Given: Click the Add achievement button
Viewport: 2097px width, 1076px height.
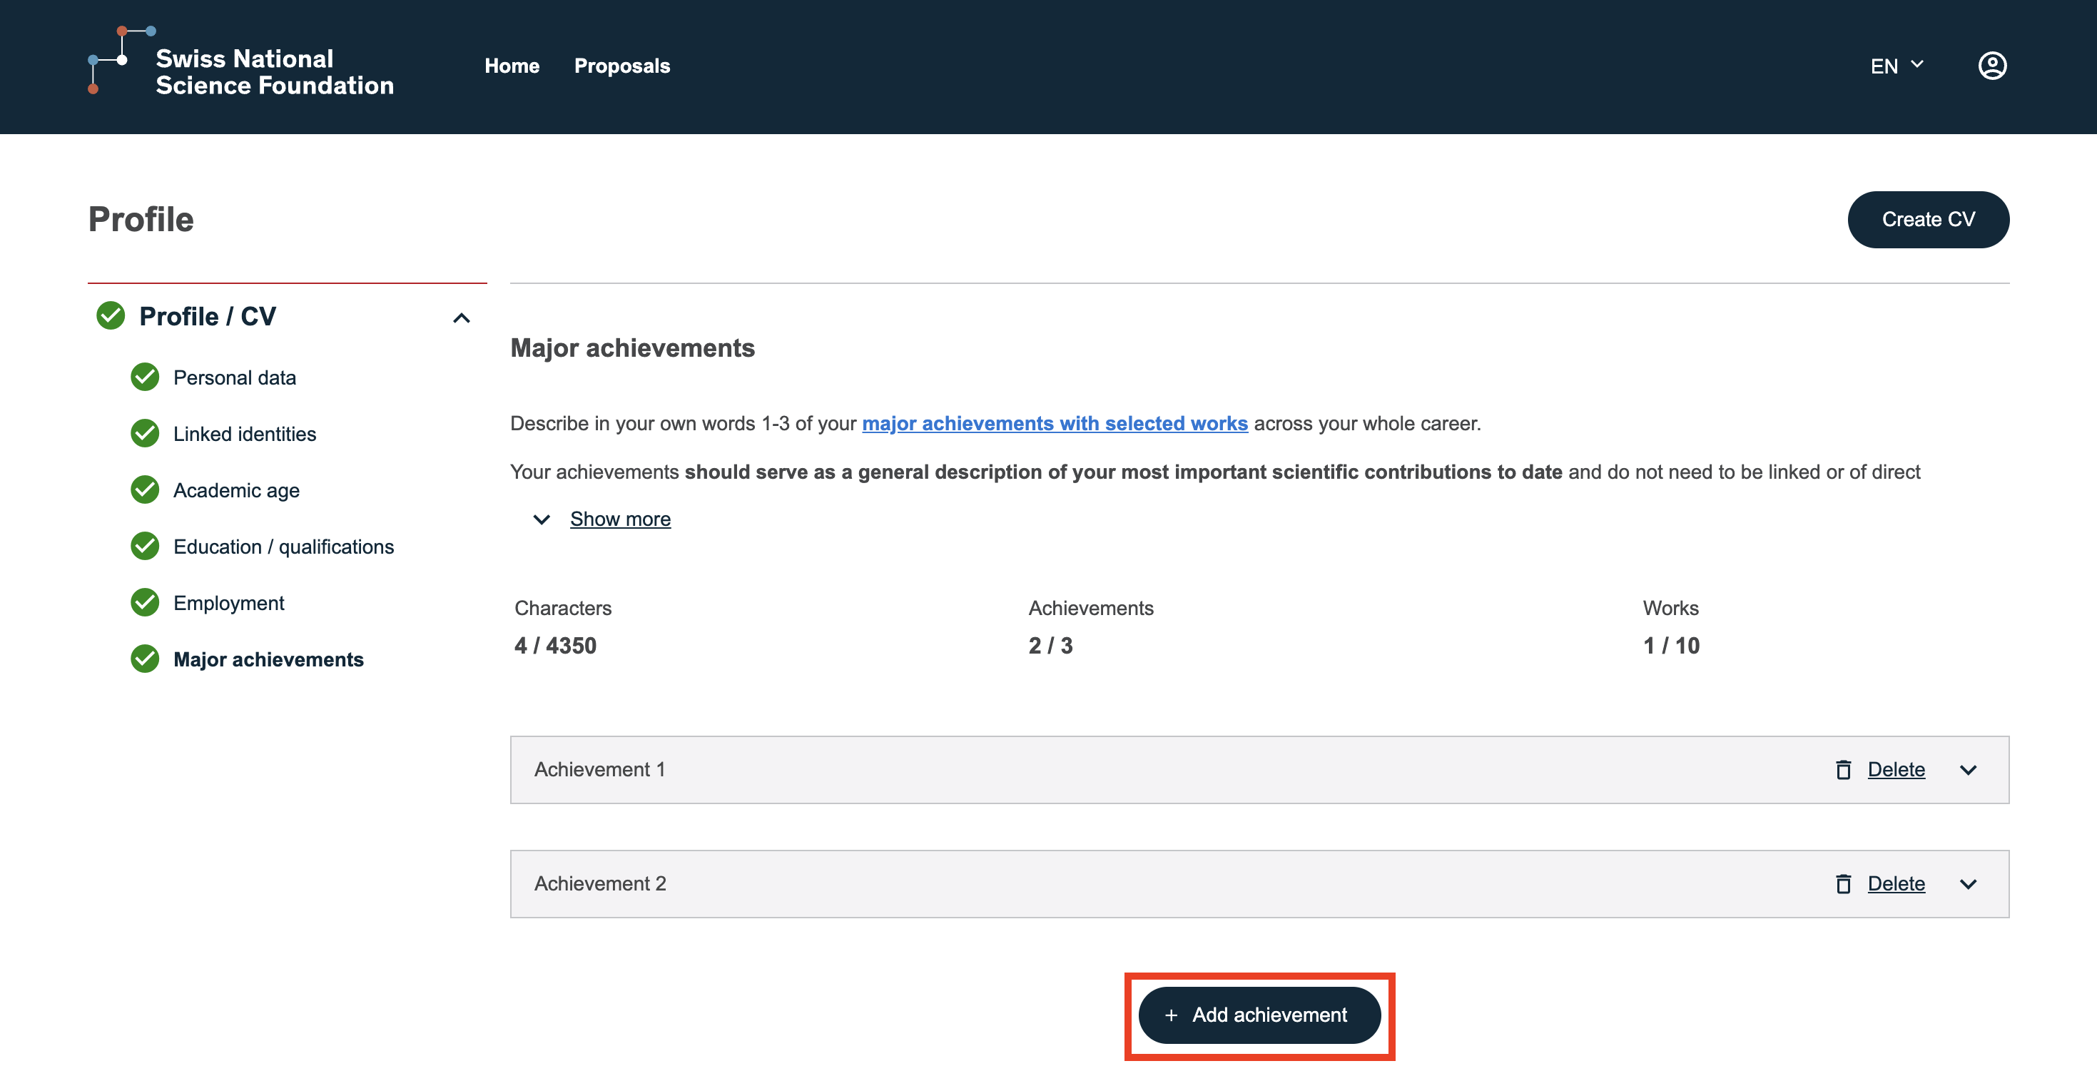Looking at the screenshot, I should [1259, 1014].
